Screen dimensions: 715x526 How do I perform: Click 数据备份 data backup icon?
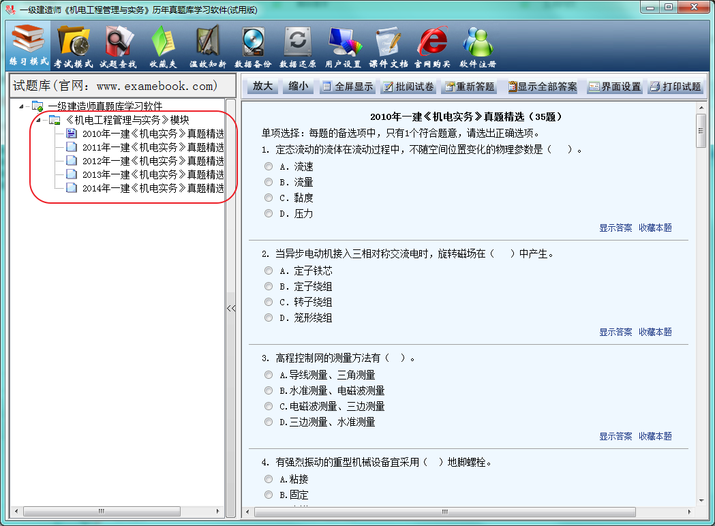click(x=253, y=46)
